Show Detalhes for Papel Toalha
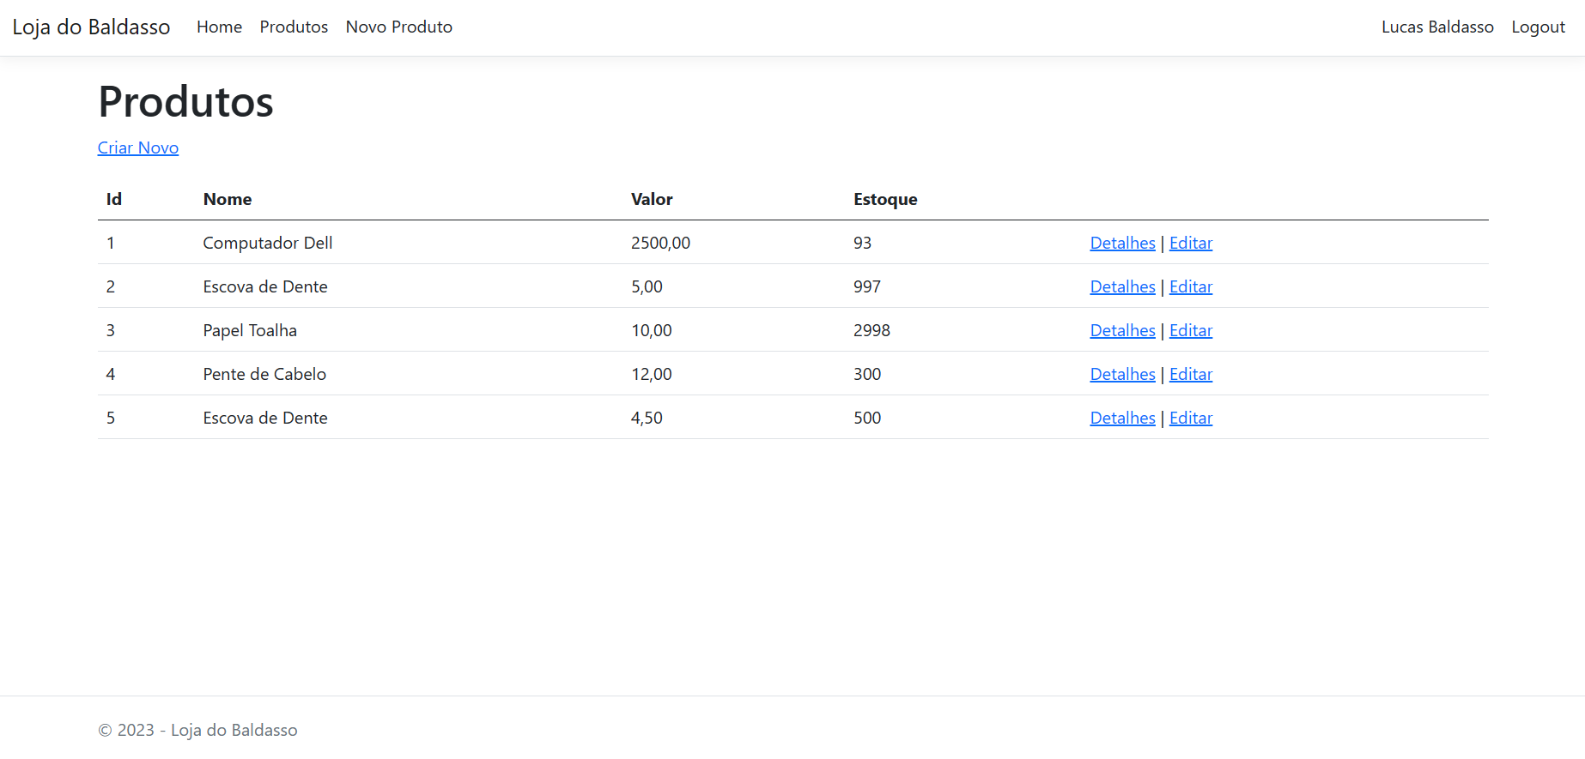The height and width of the screenshot is (759, 1585). click(x=1122, y=331)
